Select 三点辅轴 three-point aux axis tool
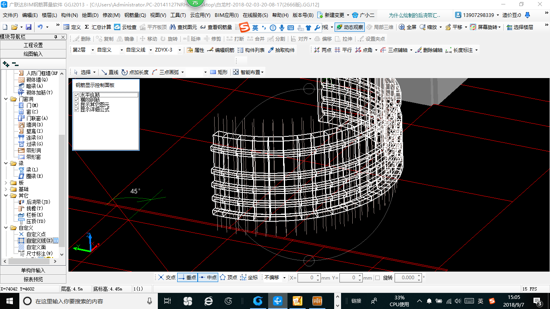 [x=394, y=50]
